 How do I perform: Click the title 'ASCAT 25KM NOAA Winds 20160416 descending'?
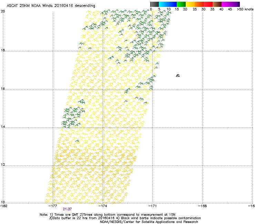(x=51, y=6)
